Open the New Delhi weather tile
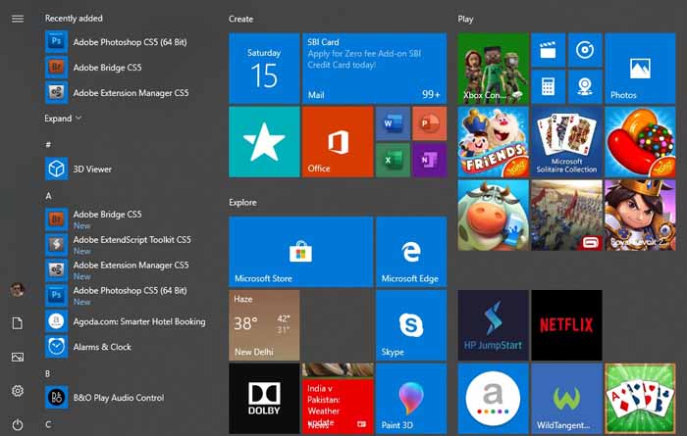Viewport: 687px width, 436px height. [264, 325]
